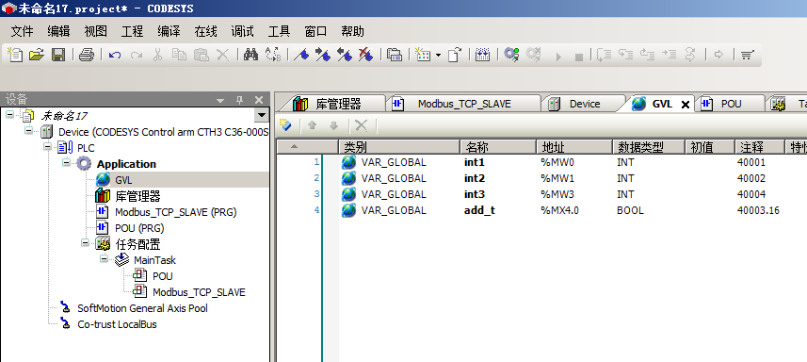The width and height of the screenshot is (807, 362).
Task: Select SoftMotion General Axis Pool node
Action: [x=142, y=308]
